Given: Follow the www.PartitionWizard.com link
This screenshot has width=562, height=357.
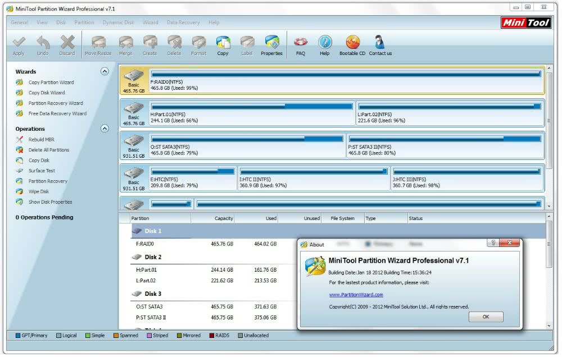Looking at the screenshot, I should point(356,295).
